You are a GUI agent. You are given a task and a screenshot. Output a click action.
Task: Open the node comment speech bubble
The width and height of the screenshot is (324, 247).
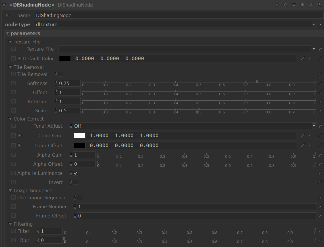302,5
